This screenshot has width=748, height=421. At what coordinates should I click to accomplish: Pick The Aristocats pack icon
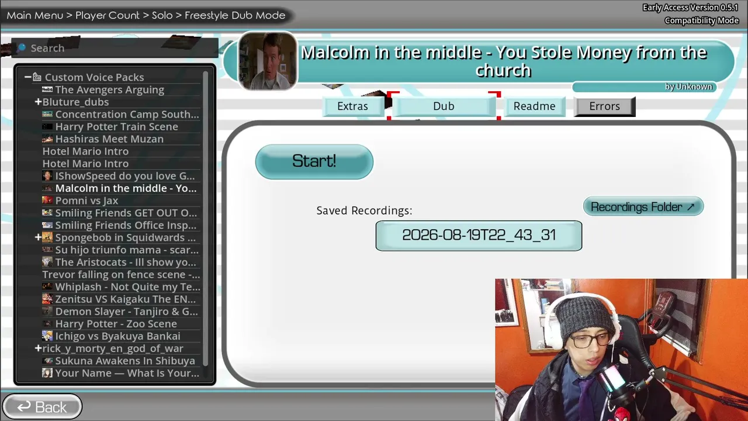point(47,262)
